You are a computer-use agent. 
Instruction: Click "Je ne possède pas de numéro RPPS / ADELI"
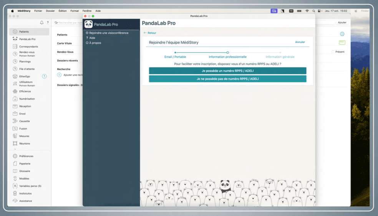227,79
